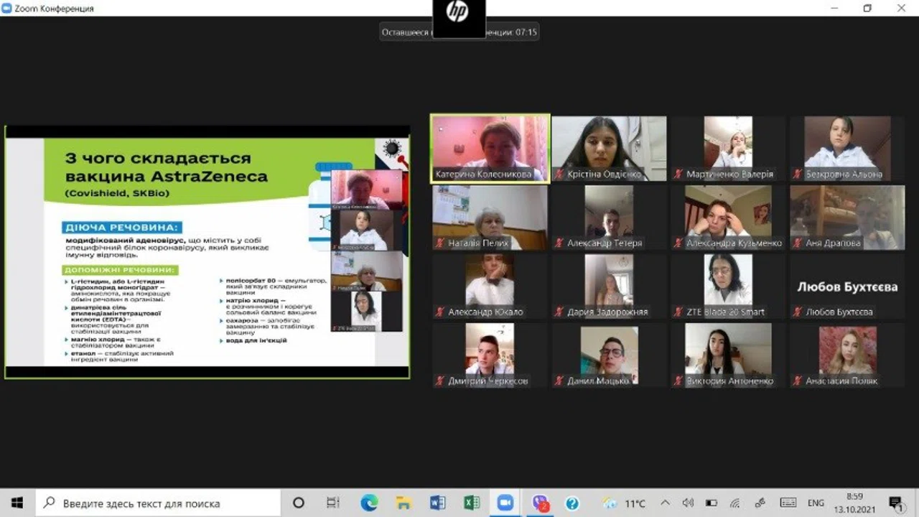Open the Windows notification center
The height and width of the screenshot is (517, 919).
[x=895, y=503]
